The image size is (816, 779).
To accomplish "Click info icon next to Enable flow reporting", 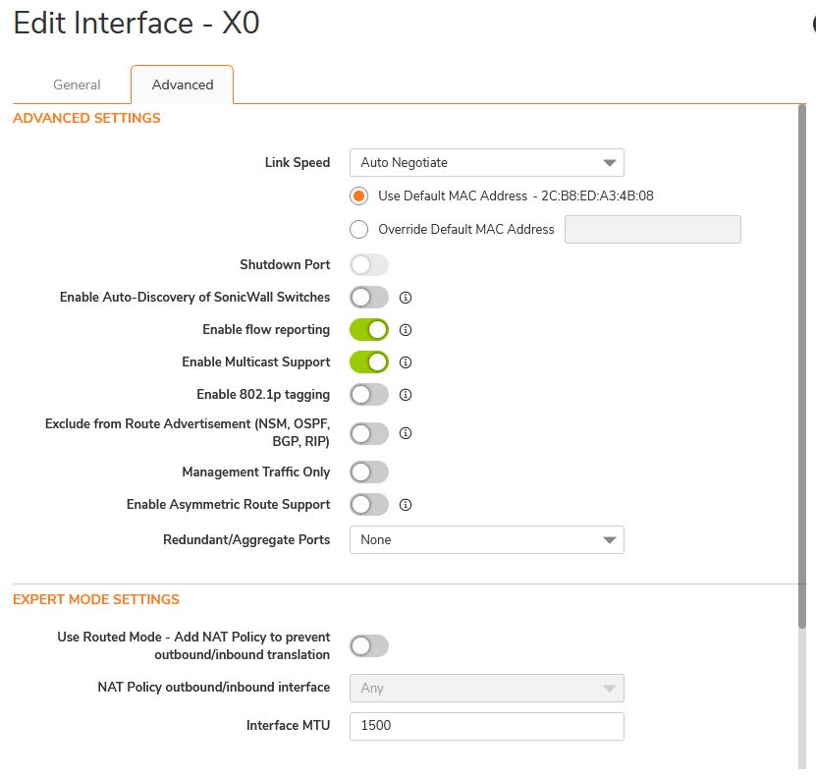I will point(405,330).
